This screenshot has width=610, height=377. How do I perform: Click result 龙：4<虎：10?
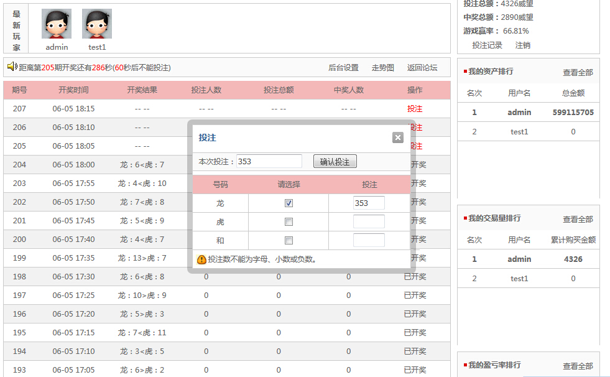[142, 184]
